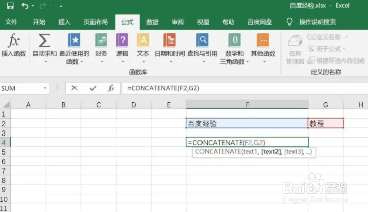Expand the 其他函数 dropdown arrow

point(264,62)
